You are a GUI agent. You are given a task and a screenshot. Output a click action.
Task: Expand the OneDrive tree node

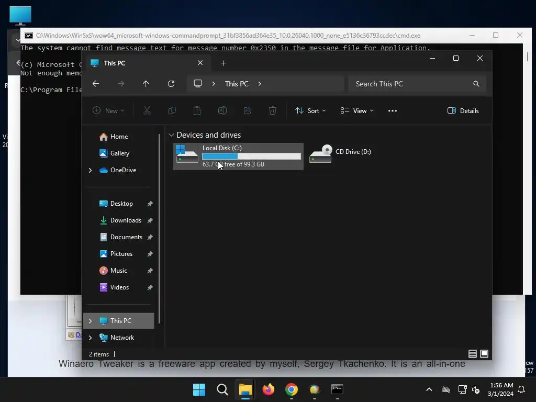pyautogui.click(x=90, y=170)
